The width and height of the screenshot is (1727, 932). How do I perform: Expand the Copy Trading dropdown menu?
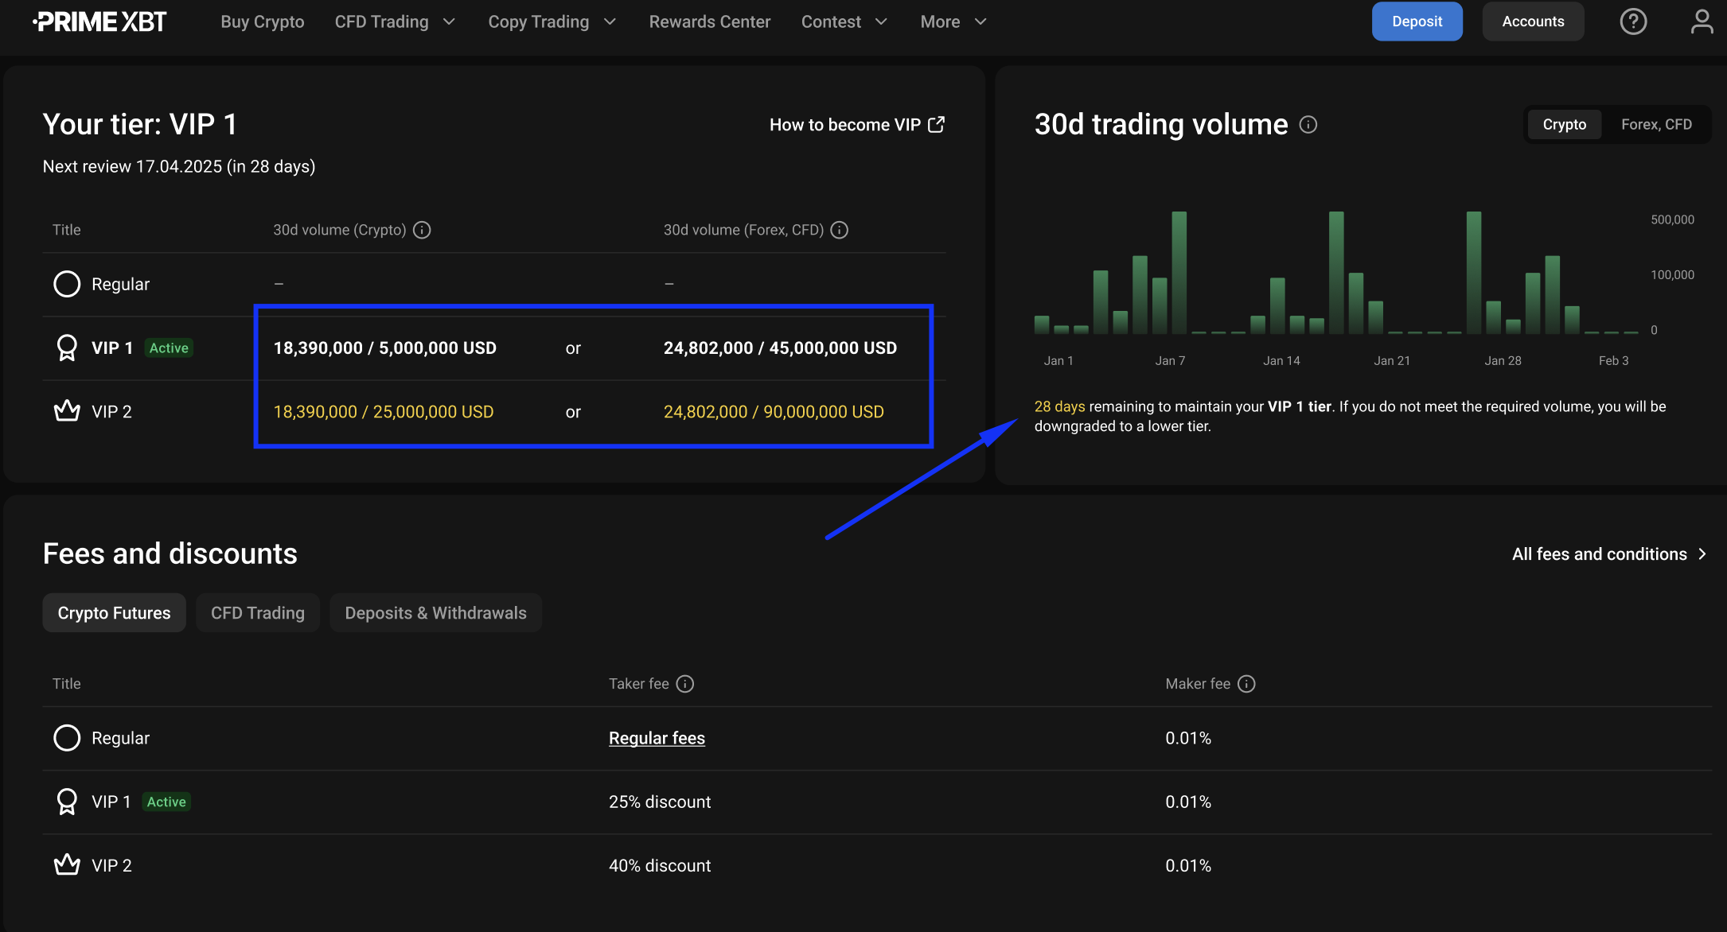tap(552, 21)
